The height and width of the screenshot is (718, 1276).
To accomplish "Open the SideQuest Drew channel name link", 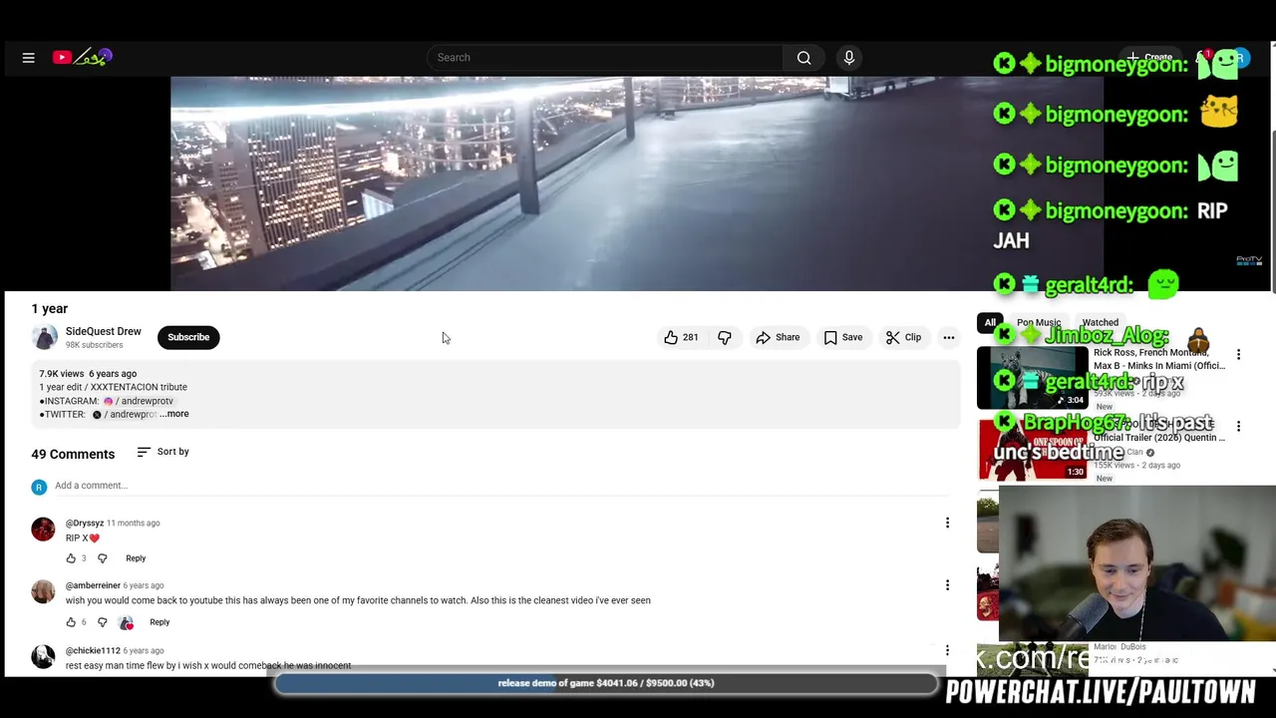I will [104, 331].
